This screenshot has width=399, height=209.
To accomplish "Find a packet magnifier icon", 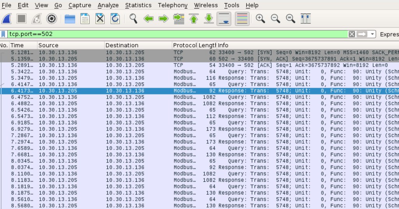I will point(134,19).
